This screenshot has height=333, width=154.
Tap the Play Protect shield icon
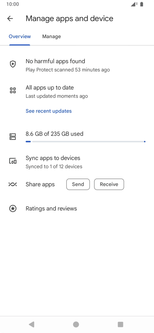point(13,64)
